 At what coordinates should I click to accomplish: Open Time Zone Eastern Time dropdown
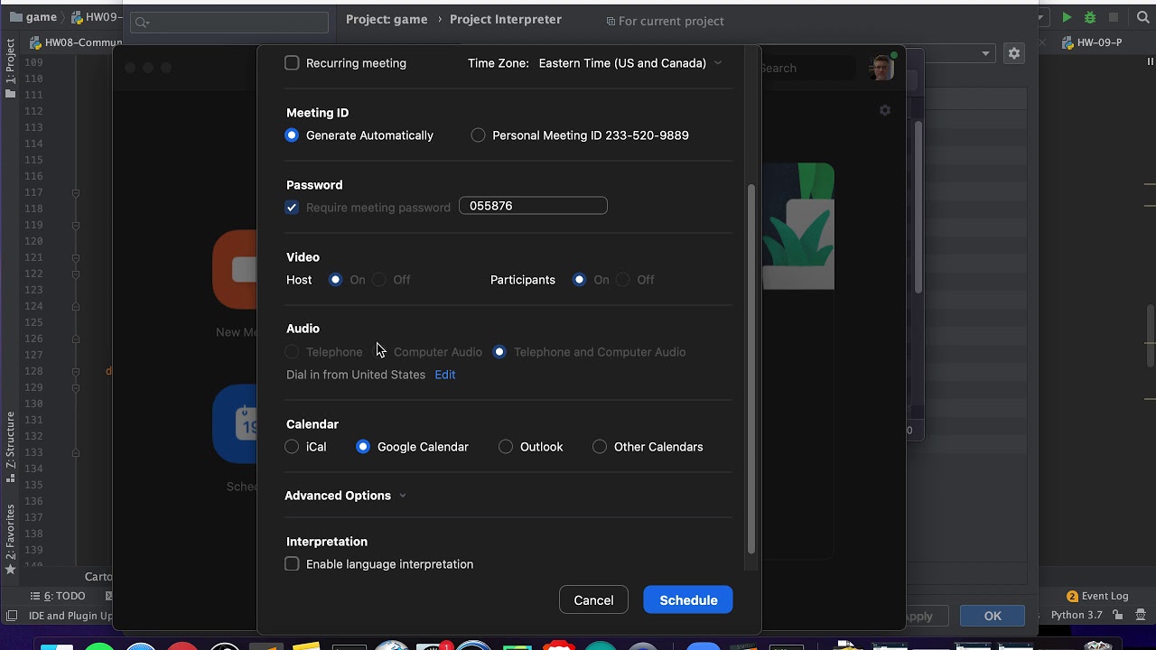click(x=630, y=63)
